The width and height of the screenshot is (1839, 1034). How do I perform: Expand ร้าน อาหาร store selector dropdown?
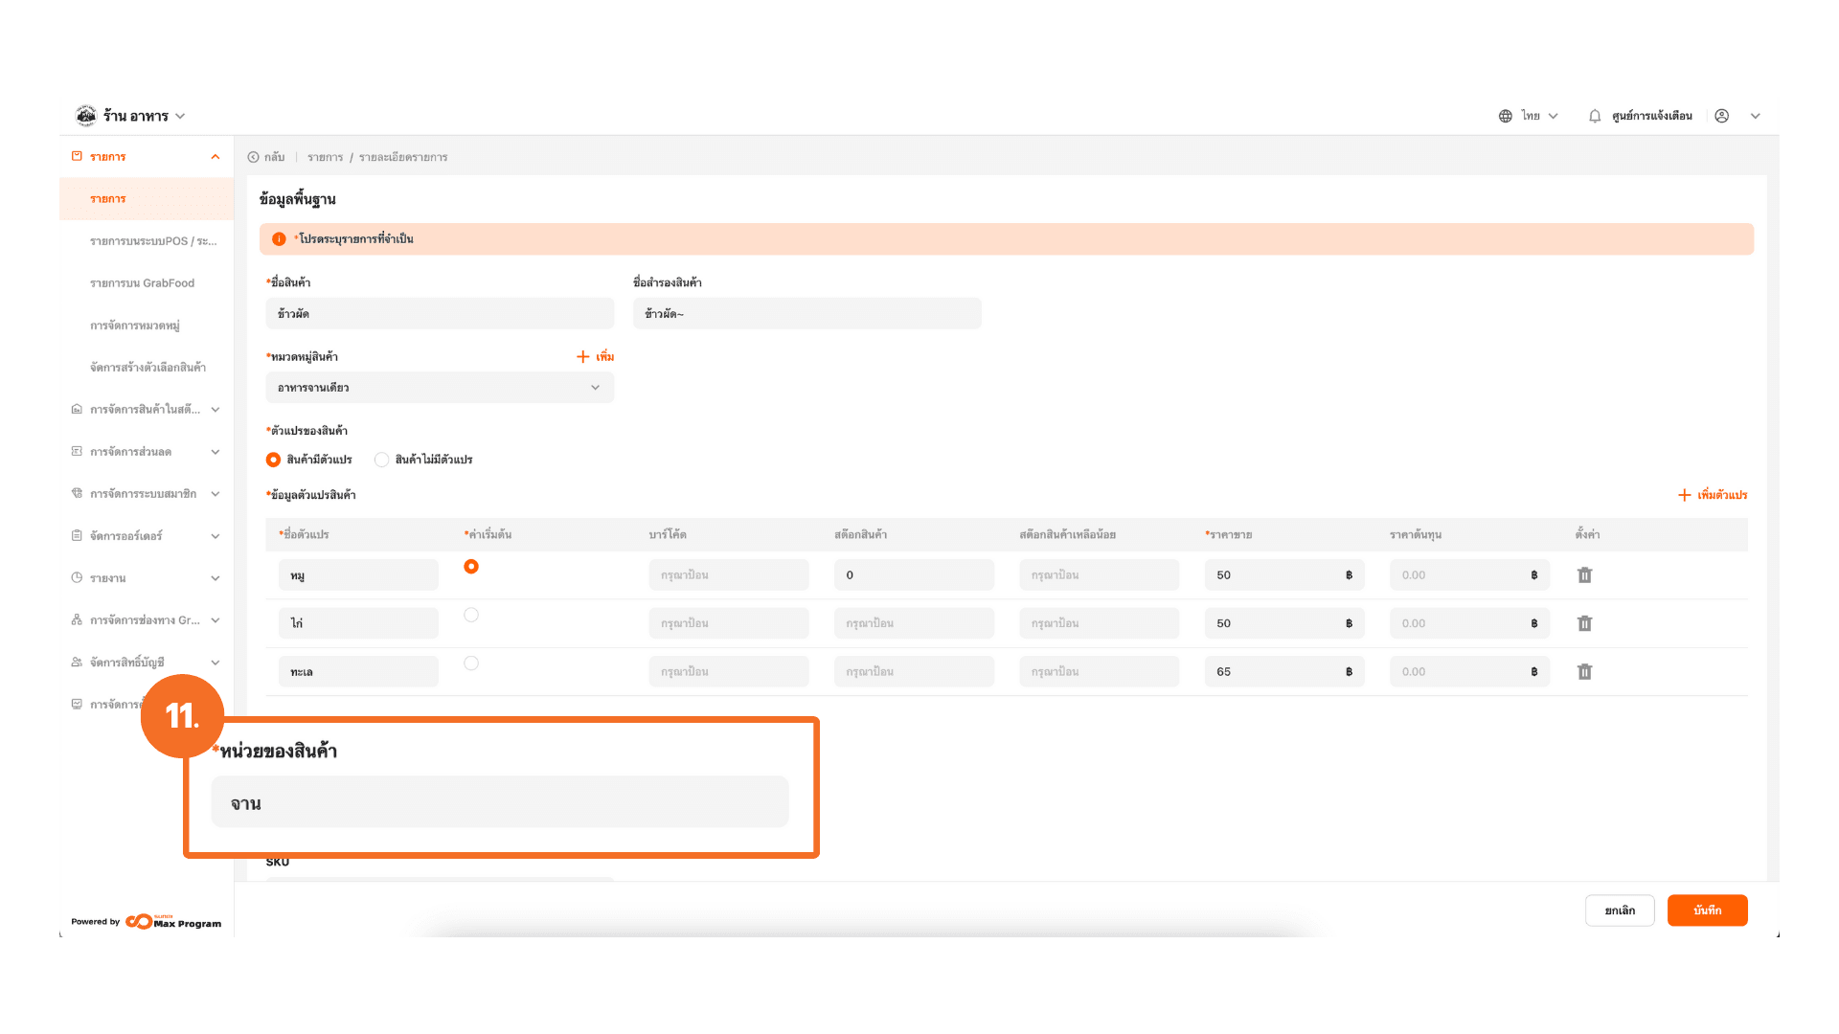[x=179, y=116]
